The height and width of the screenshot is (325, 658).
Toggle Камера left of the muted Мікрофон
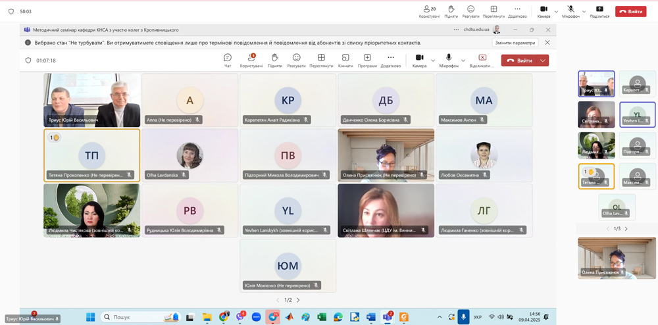click(x=544, y=11)
